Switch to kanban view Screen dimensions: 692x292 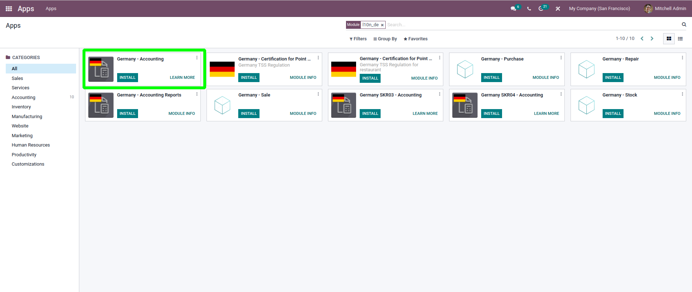tap(669, 39)
